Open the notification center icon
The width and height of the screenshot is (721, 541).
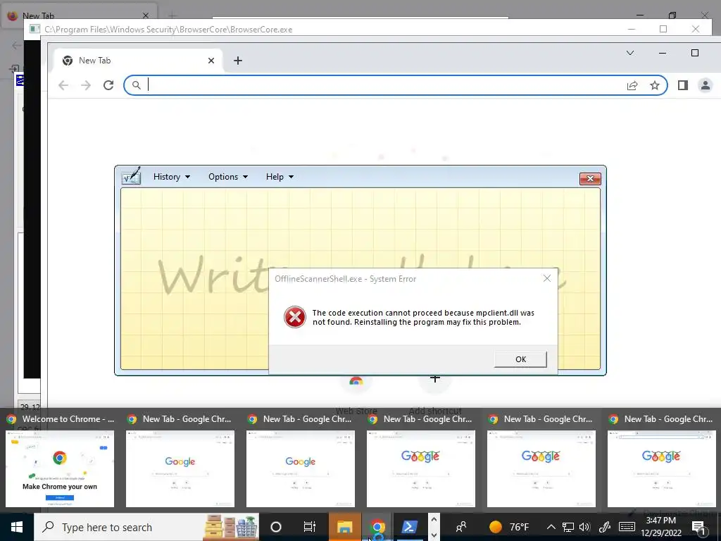(698, 527)
